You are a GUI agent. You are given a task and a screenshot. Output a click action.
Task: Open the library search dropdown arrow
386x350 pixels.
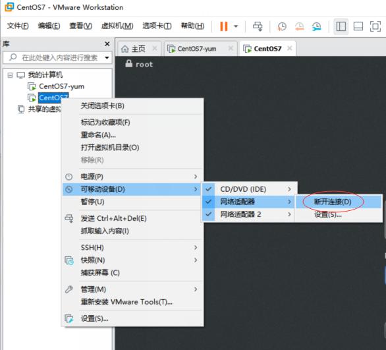(107, 57)
